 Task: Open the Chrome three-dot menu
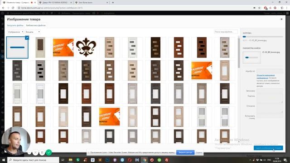point(287,8)
